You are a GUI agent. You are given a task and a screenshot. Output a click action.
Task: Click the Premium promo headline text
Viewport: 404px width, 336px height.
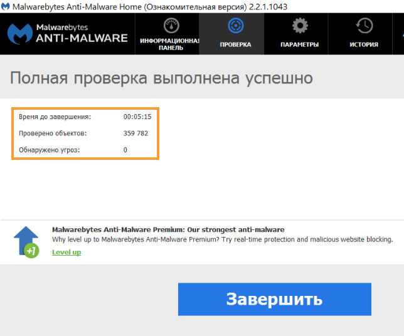168,229
